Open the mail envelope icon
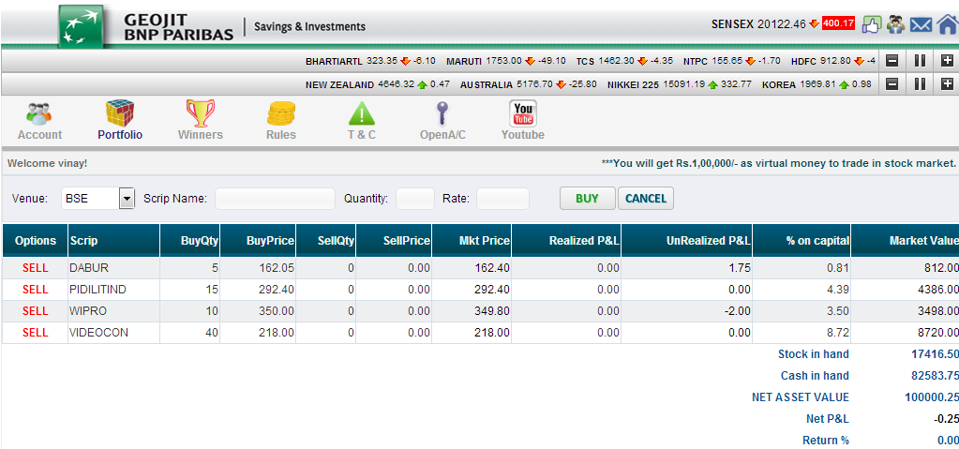The width and height of the screenshot is (959, 449). 921,25
